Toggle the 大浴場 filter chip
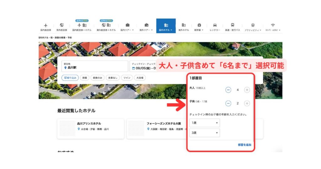The width and height of the screenshot is (321, 169). tap(140, 78)
